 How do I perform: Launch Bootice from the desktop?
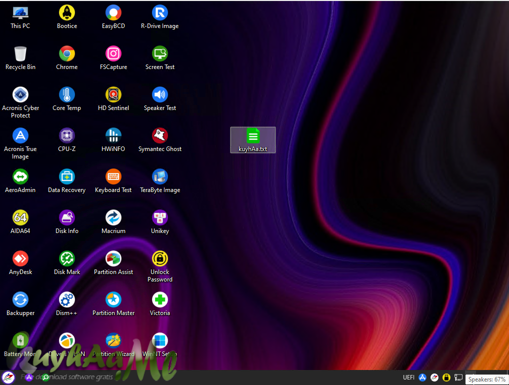[67, 17]
